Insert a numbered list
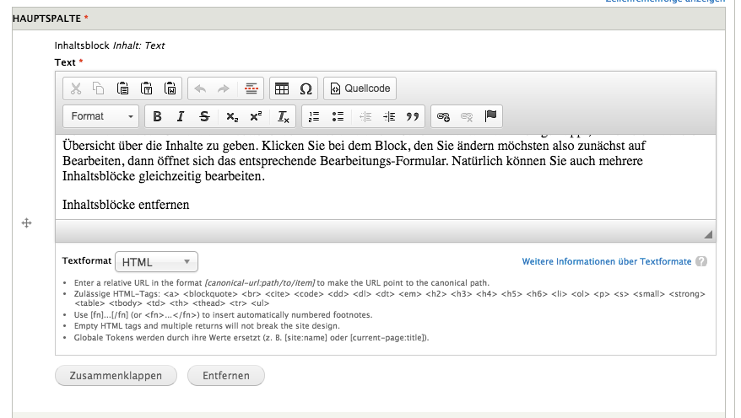The width and height of the screenshot is (741, 418). (x=315, y=116)
